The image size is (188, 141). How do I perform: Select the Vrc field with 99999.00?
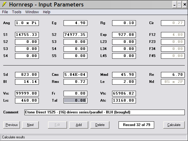pyautogui.click(x=27, y=93)
